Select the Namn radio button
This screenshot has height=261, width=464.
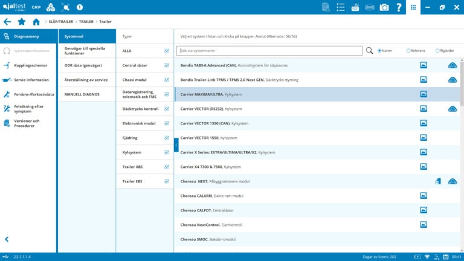(379, 51)
